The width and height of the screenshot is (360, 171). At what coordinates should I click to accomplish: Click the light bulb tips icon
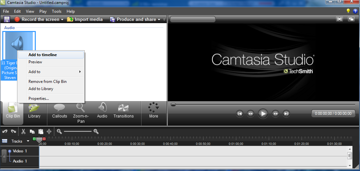pos(348,11)
